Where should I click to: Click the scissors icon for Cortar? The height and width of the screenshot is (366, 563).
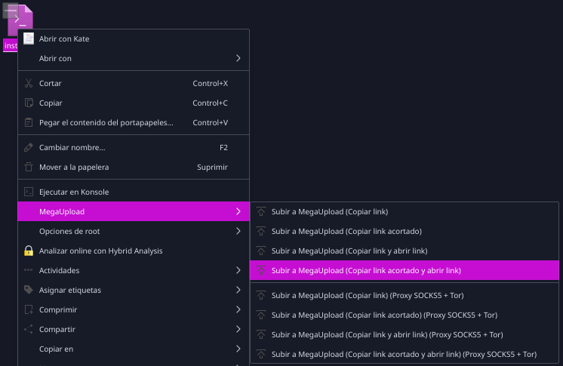[29, 83]
